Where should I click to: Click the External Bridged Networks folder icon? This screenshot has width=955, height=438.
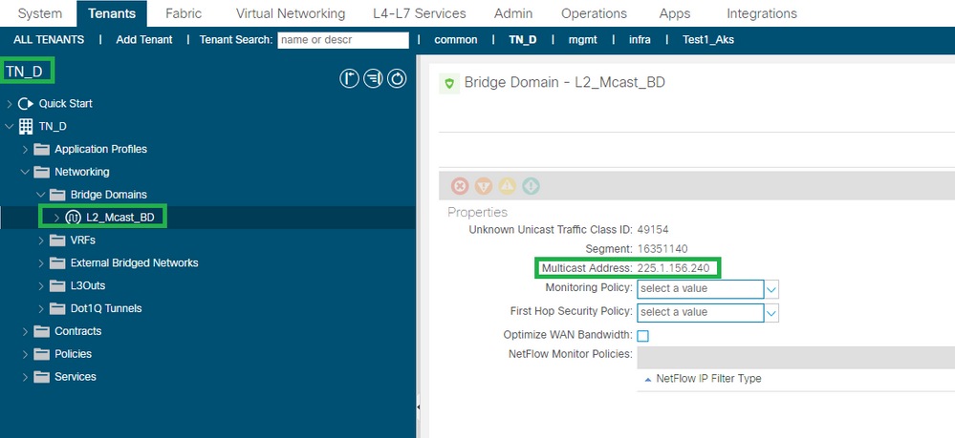click(58, 263)
